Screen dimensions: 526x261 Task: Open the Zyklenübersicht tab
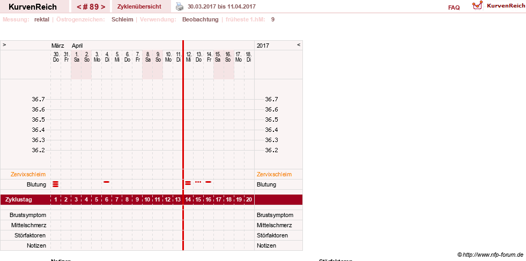tap(139, 7)
